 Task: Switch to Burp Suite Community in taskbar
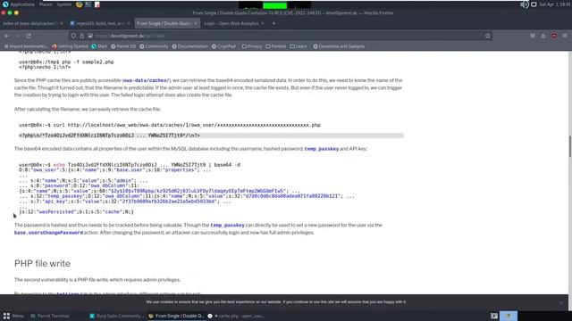pyautogui.click(x=117, y=316)
